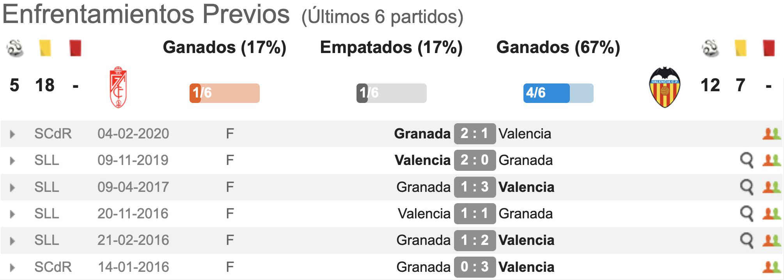Viewport: 784px width, 280px height.
Task: Open the Granada 2:1 Valencia score
Action: (x=475, y=134)
